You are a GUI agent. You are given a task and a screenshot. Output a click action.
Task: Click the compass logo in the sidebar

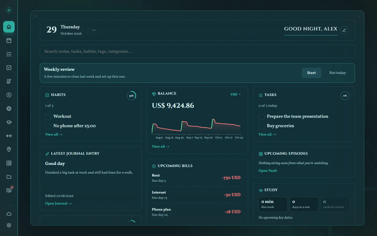tap(9, 10)
